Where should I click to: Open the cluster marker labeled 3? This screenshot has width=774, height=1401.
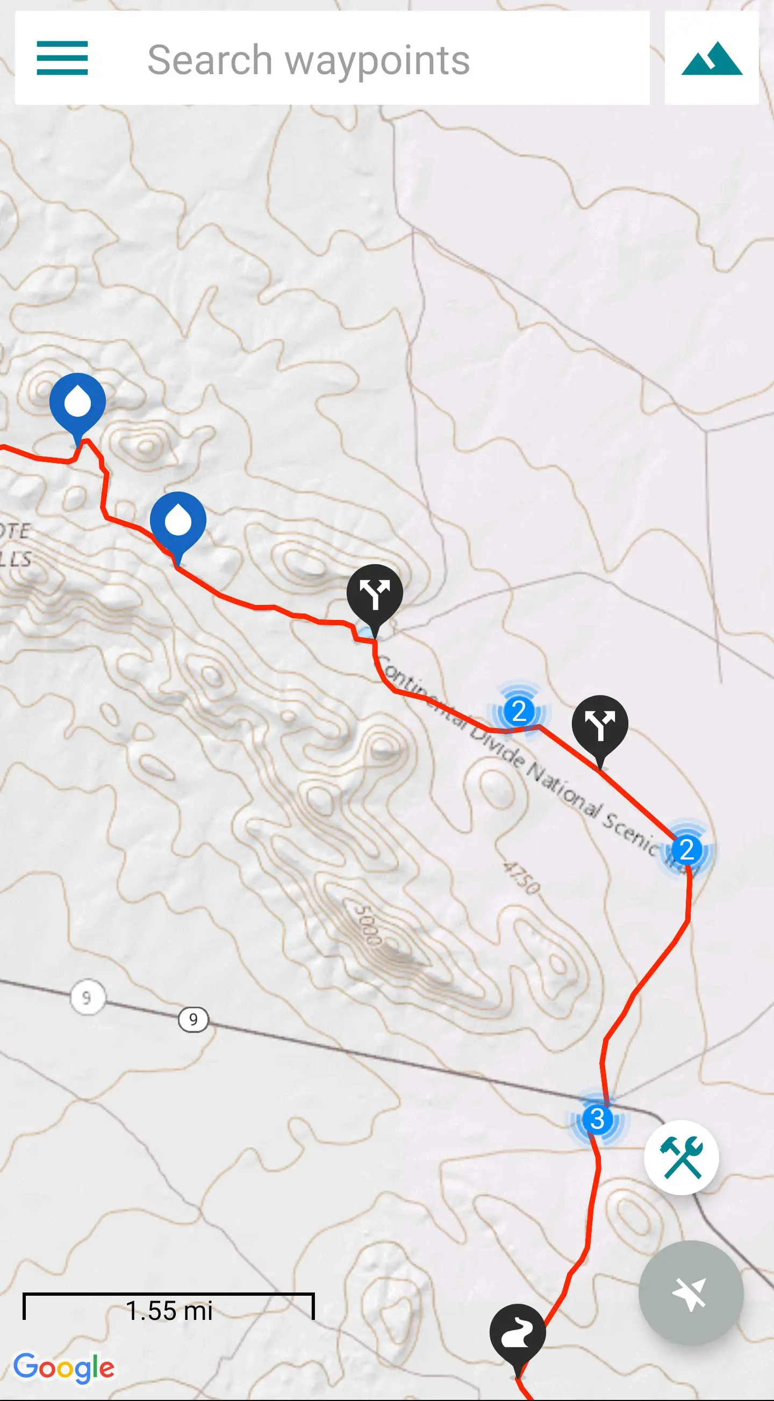pyautogui.click(x=597, y=1120)
